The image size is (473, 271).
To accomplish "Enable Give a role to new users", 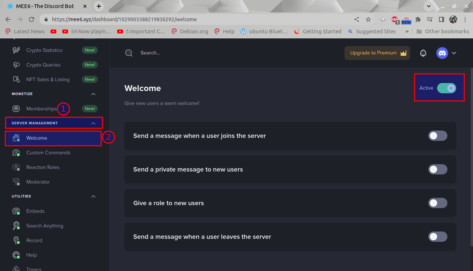I will click(438, 203).
